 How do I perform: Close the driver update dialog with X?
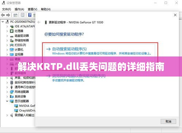point(175,15)
